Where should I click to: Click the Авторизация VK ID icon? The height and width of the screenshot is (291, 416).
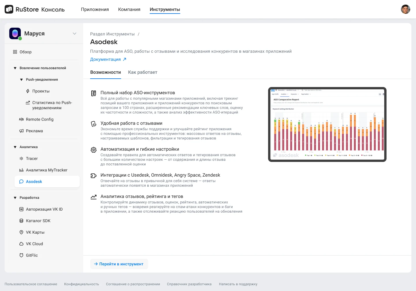click(x=21, y=209)
